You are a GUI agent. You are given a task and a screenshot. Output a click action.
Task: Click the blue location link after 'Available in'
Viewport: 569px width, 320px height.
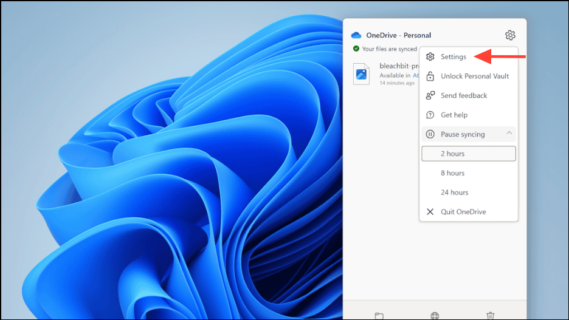point(416,75)
